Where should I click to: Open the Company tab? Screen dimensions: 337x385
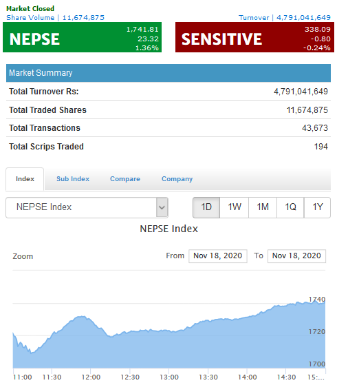click(177, 179)
